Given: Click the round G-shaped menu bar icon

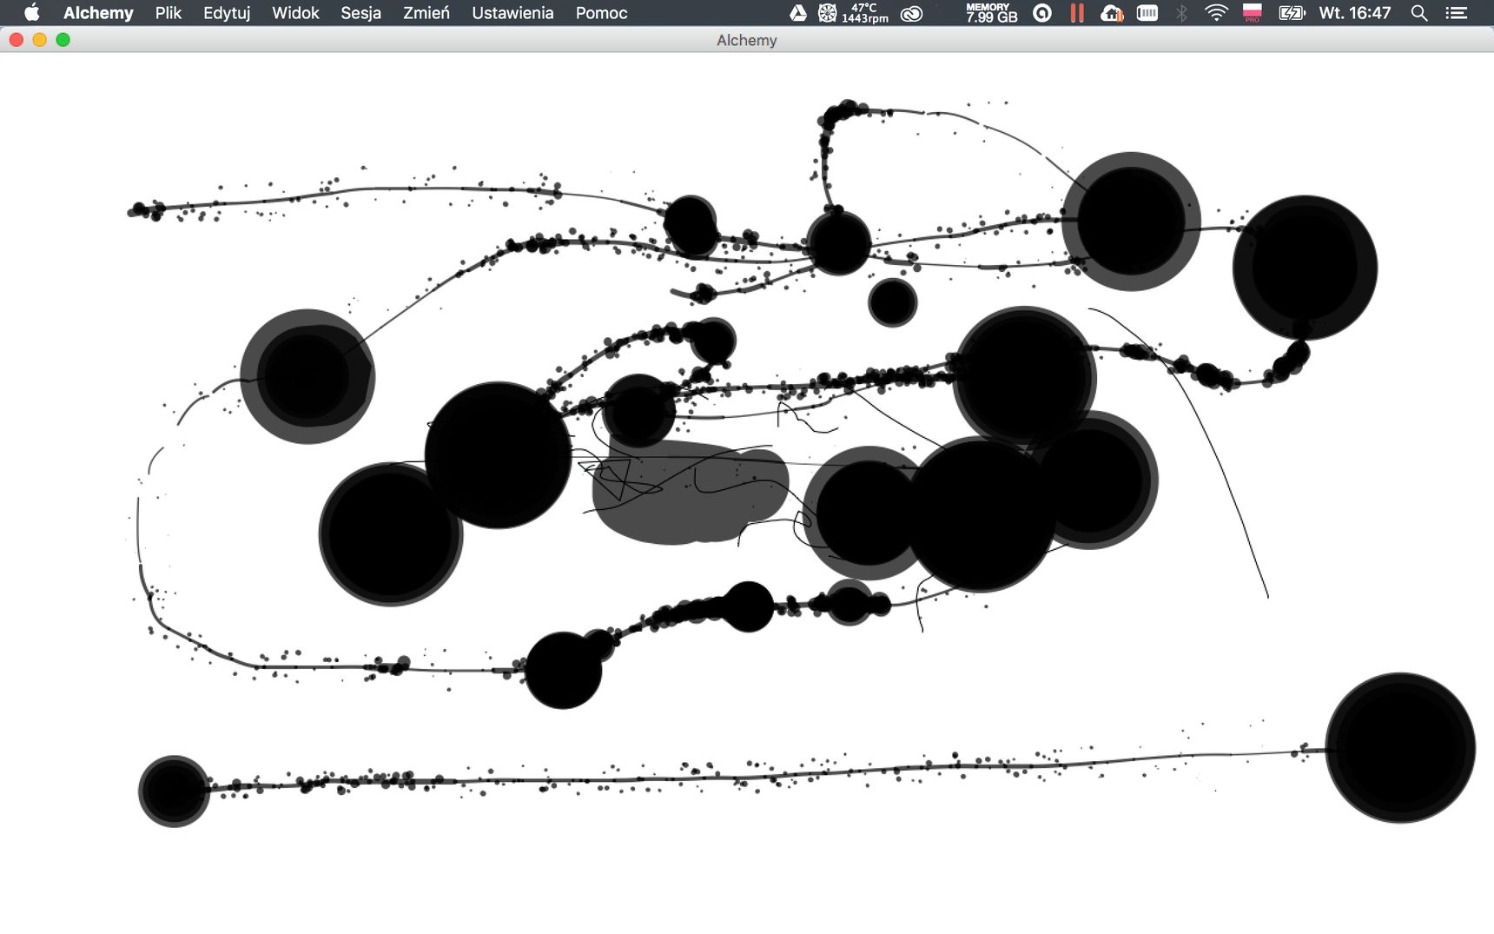Looking at the screenshot, I should click(1042, 12).
